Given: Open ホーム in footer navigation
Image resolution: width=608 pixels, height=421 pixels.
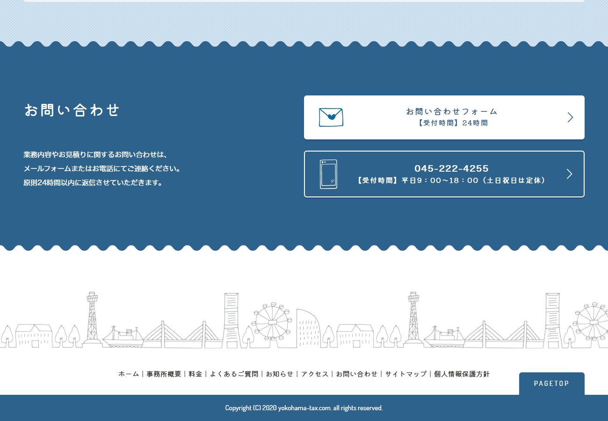Looking at the screenshot, I should click(129, 374).
